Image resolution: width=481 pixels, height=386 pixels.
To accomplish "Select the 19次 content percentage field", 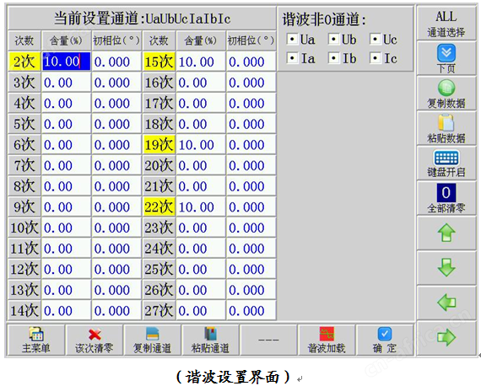I will pos(201,145).
